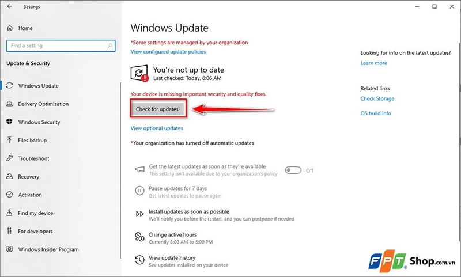Click the fast-forward install updates icon
The width and height of the screenshot is (461, 277).
139,214
